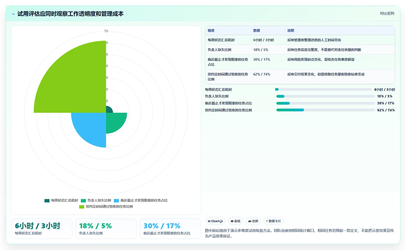Select table cell 62% / 74%
This screenshot has width=406, height=250.
click(262, 74)
